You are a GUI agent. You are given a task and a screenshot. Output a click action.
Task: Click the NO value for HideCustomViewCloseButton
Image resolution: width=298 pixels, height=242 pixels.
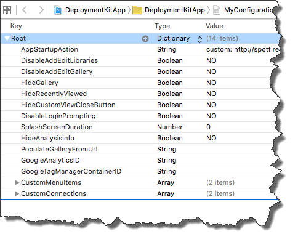click(211, 105)
